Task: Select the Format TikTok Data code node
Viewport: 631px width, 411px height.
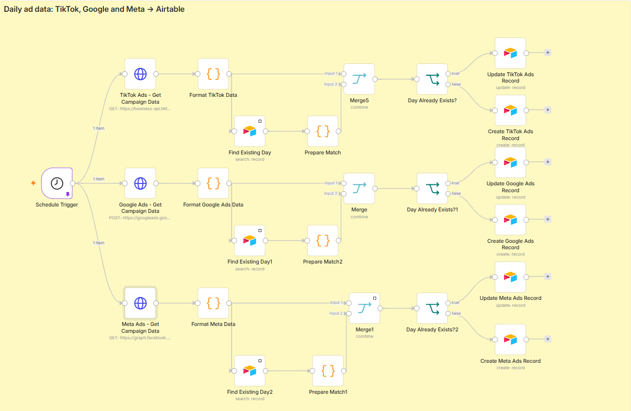Action: (213, 74)
